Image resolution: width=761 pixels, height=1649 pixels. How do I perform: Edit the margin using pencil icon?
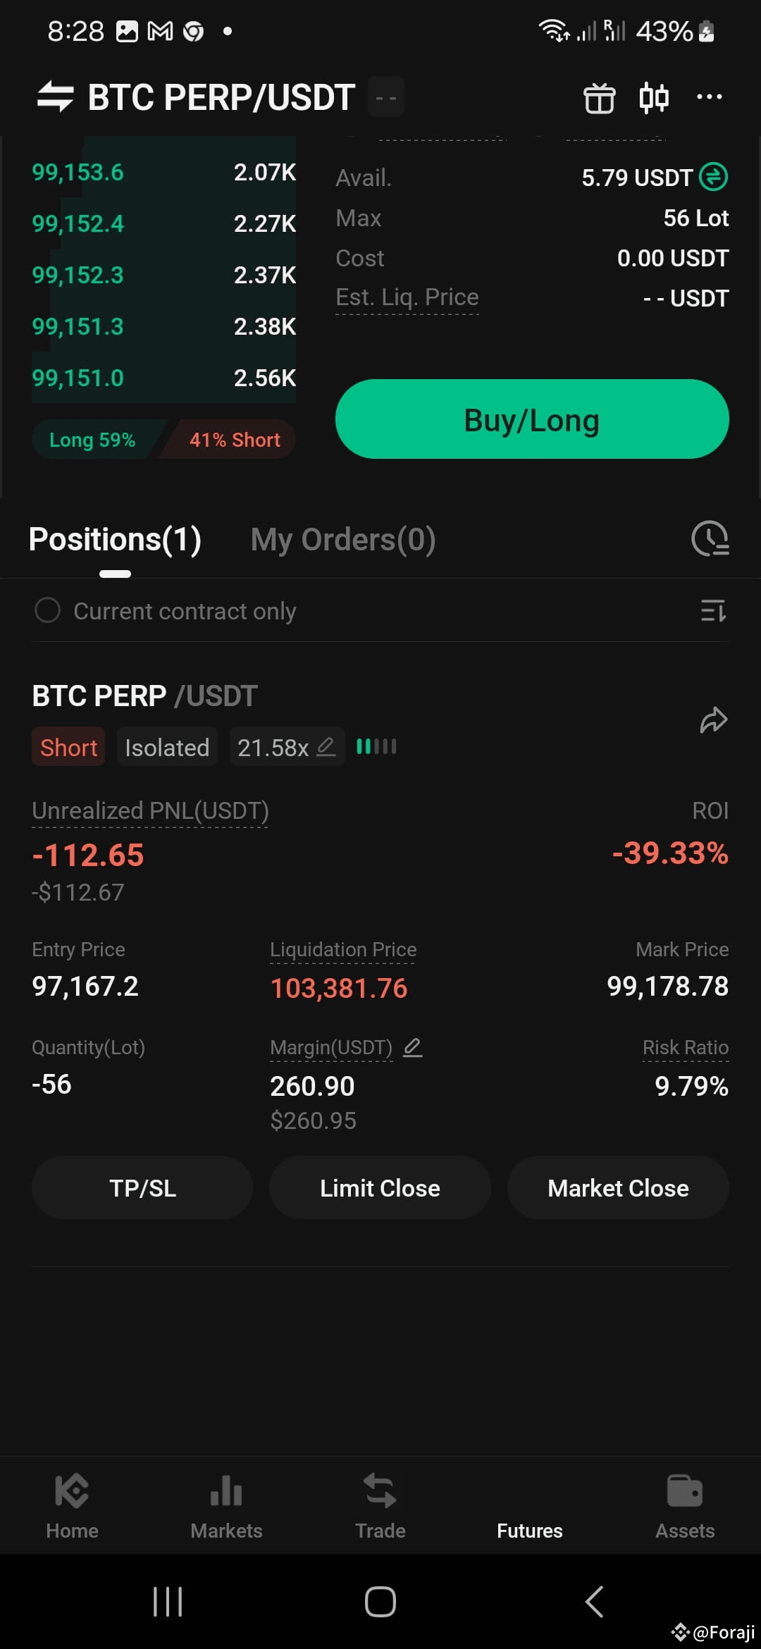413,1047
